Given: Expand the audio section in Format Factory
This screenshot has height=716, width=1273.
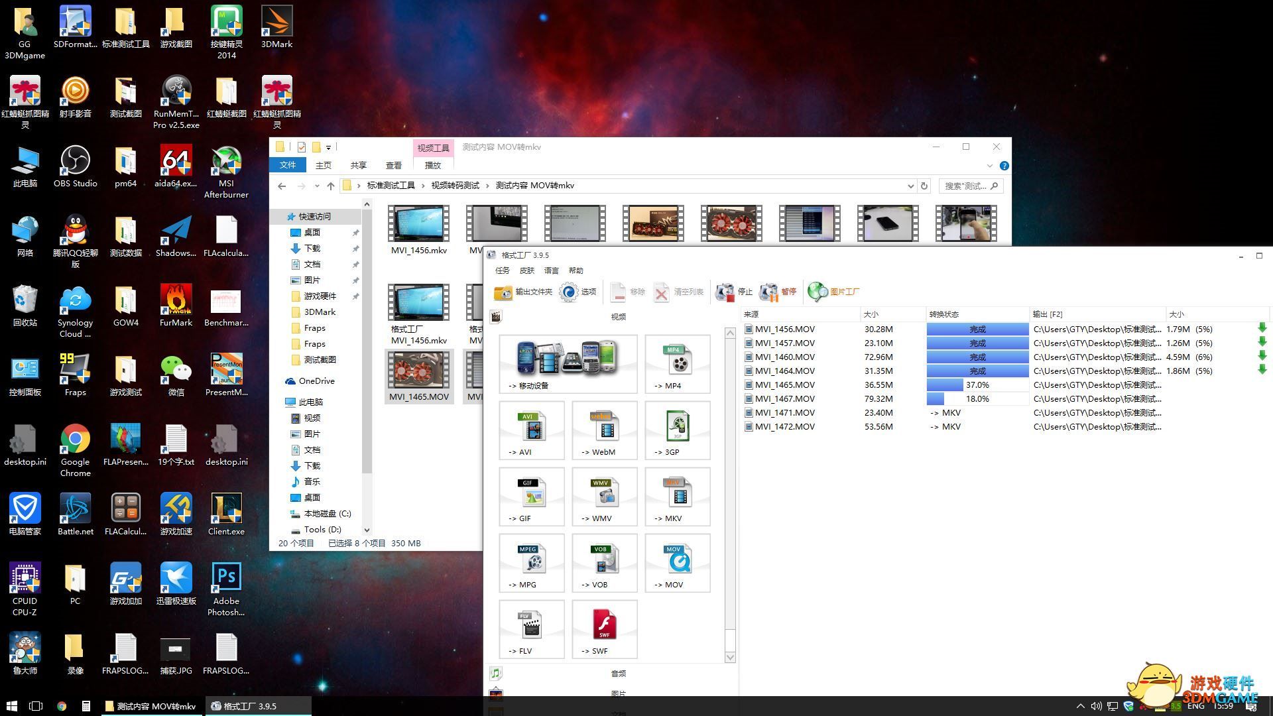Looking at the screenshot, I should 617,674.
